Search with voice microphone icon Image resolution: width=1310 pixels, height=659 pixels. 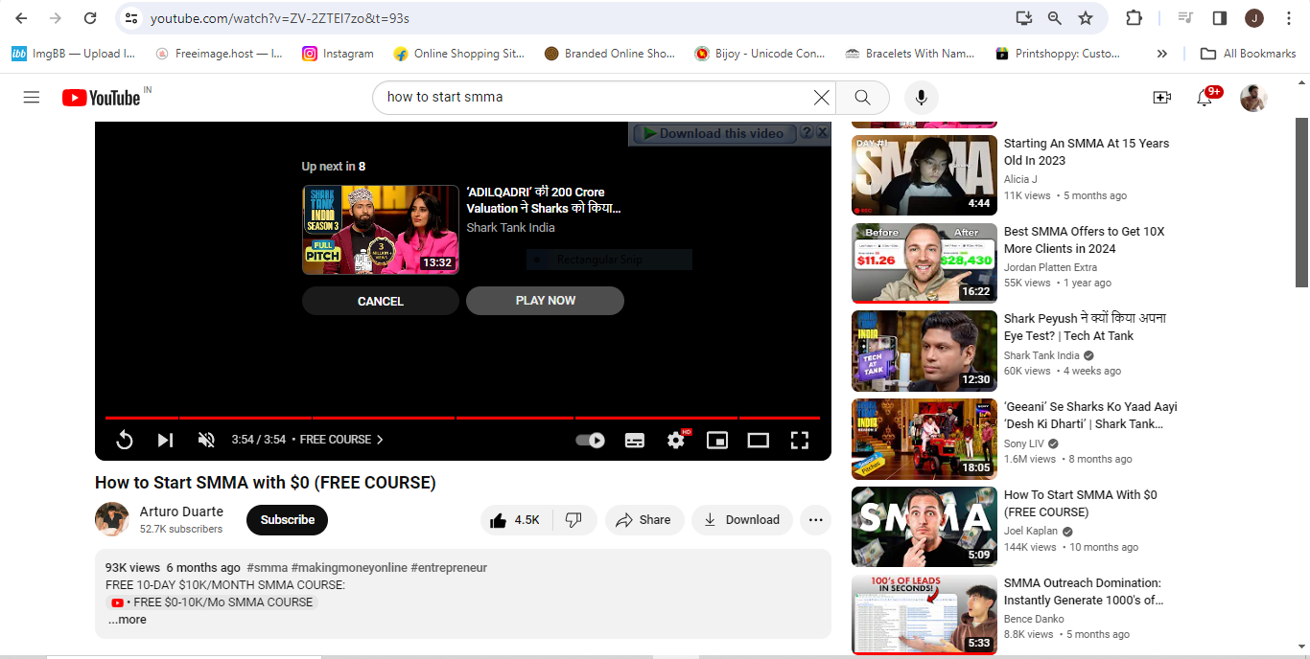point(921,97)
